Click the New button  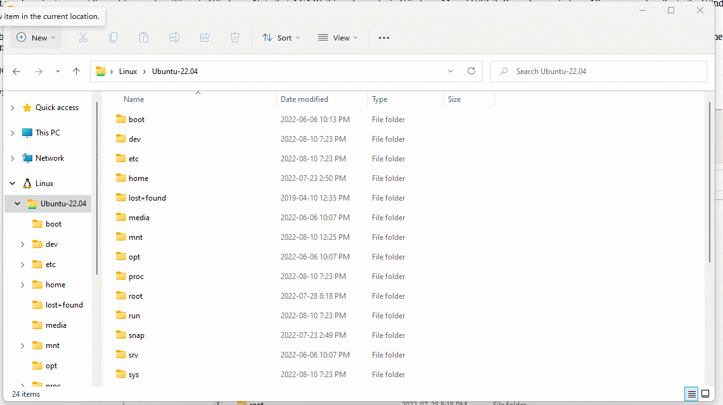[36, 38]
